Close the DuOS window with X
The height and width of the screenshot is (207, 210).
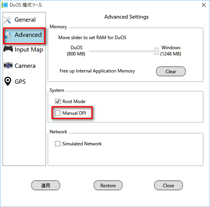pos(204,5)
